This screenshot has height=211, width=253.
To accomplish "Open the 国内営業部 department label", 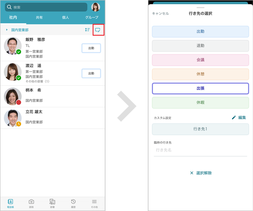I will (x=20, y=30).
